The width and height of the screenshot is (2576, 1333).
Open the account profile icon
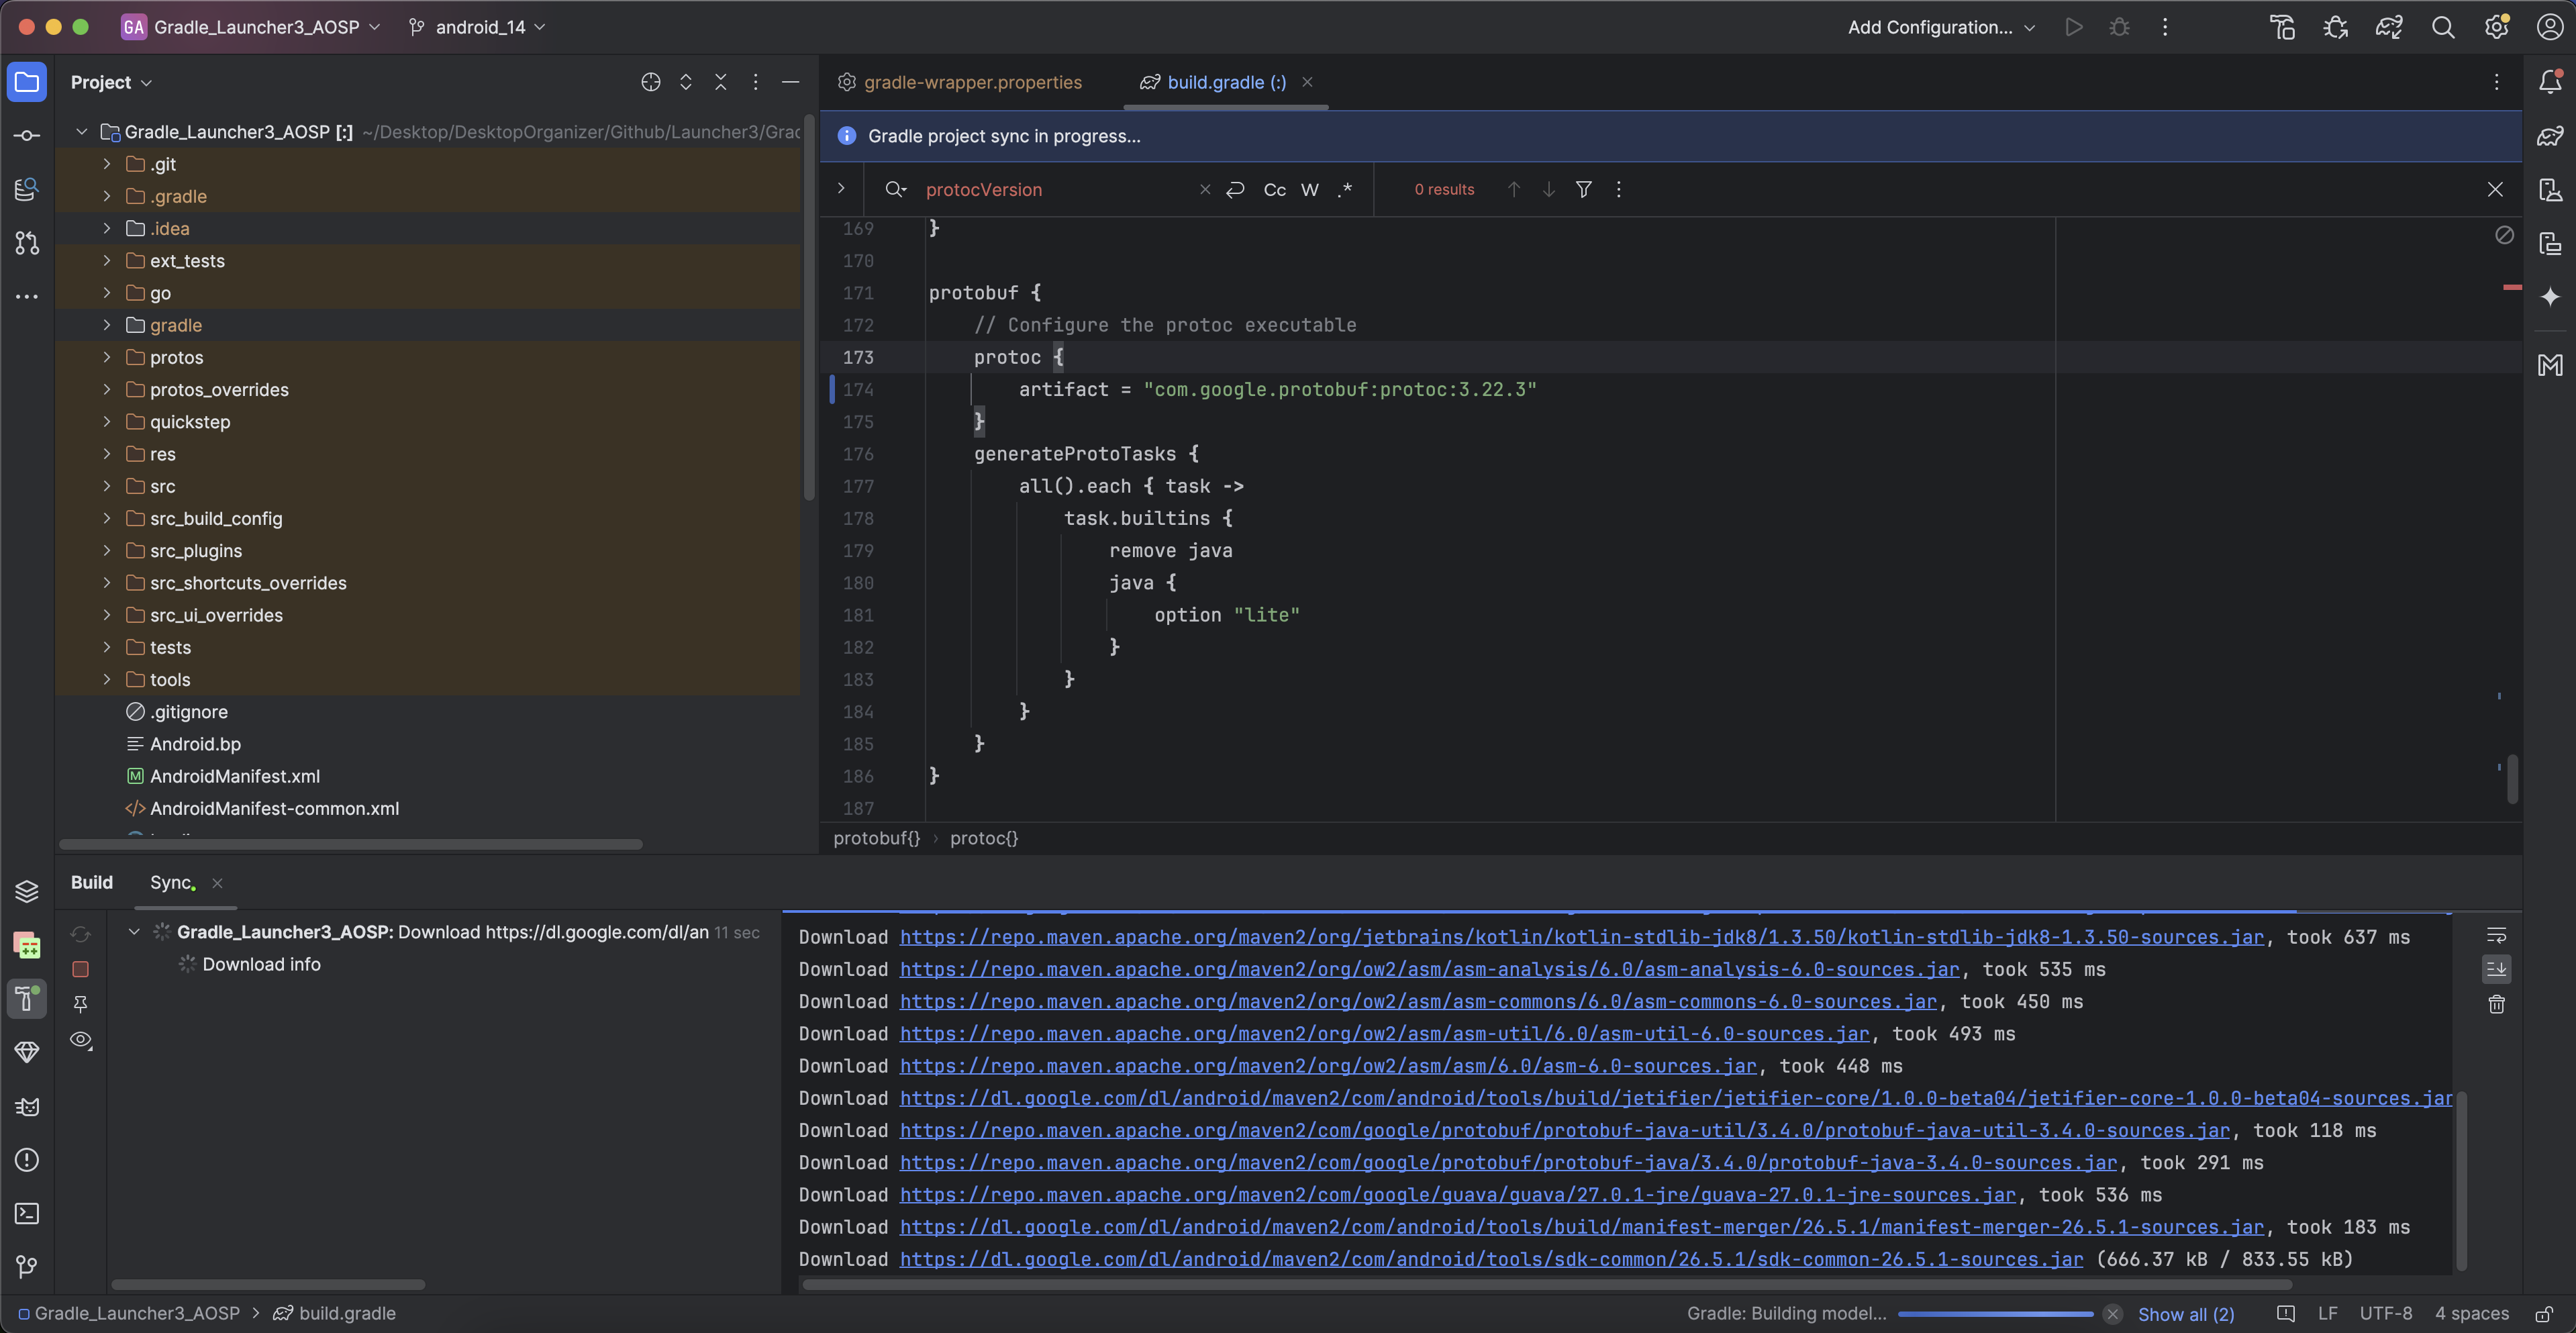click(x=2549, y=27)
